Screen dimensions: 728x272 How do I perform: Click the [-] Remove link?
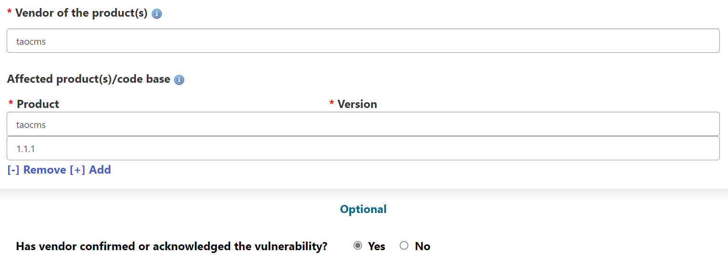point(37,170)
